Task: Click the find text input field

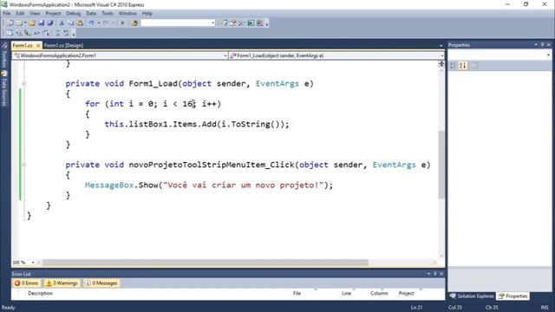Action: point(175,23)
